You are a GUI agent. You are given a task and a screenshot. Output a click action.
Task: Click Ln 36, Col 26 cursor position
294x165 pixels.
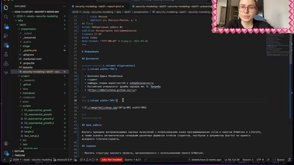click(x=232, y=160)
